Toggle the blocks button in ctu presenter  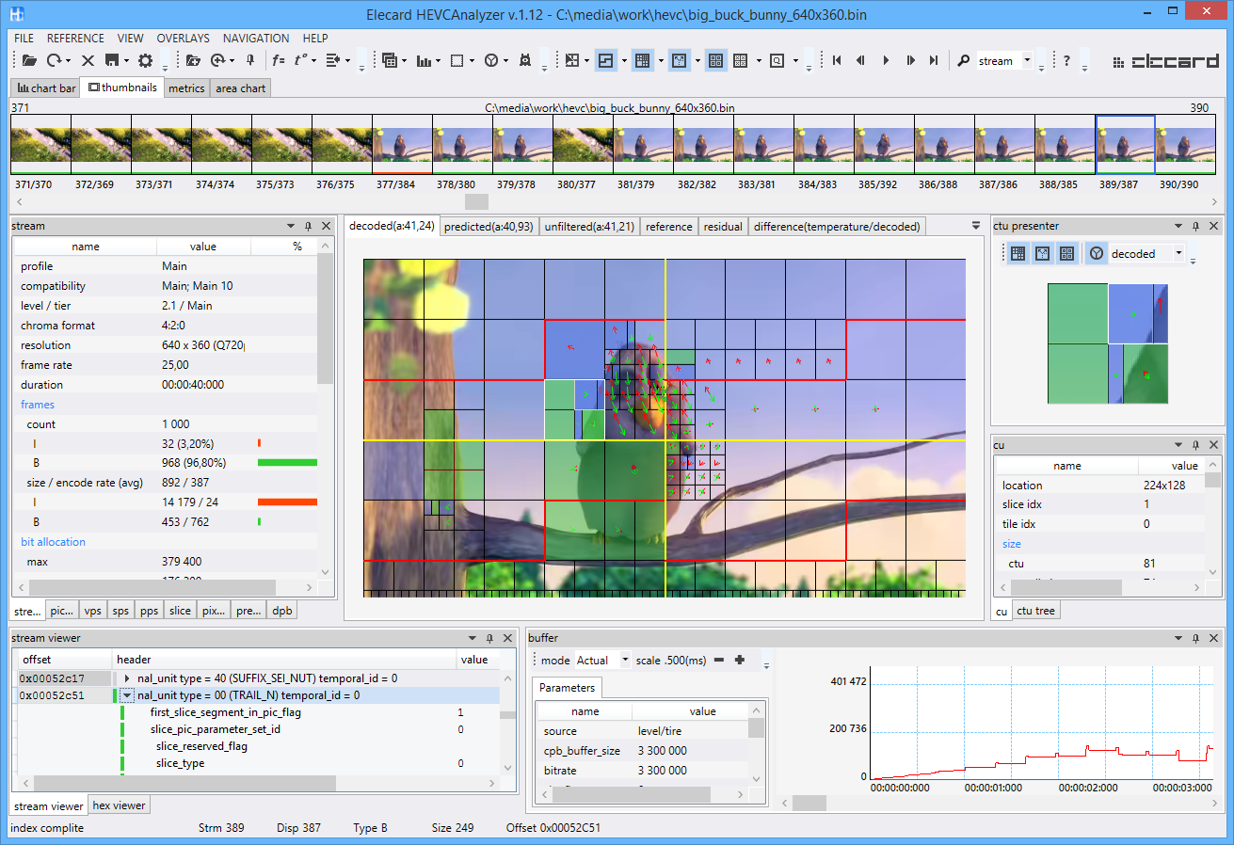(x=1066, y=253)
